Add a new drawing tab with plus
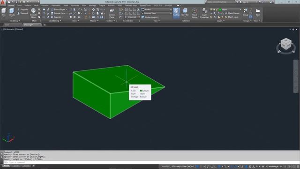The height and width of the screenshot is (169, 300). [x=45, y=25]
